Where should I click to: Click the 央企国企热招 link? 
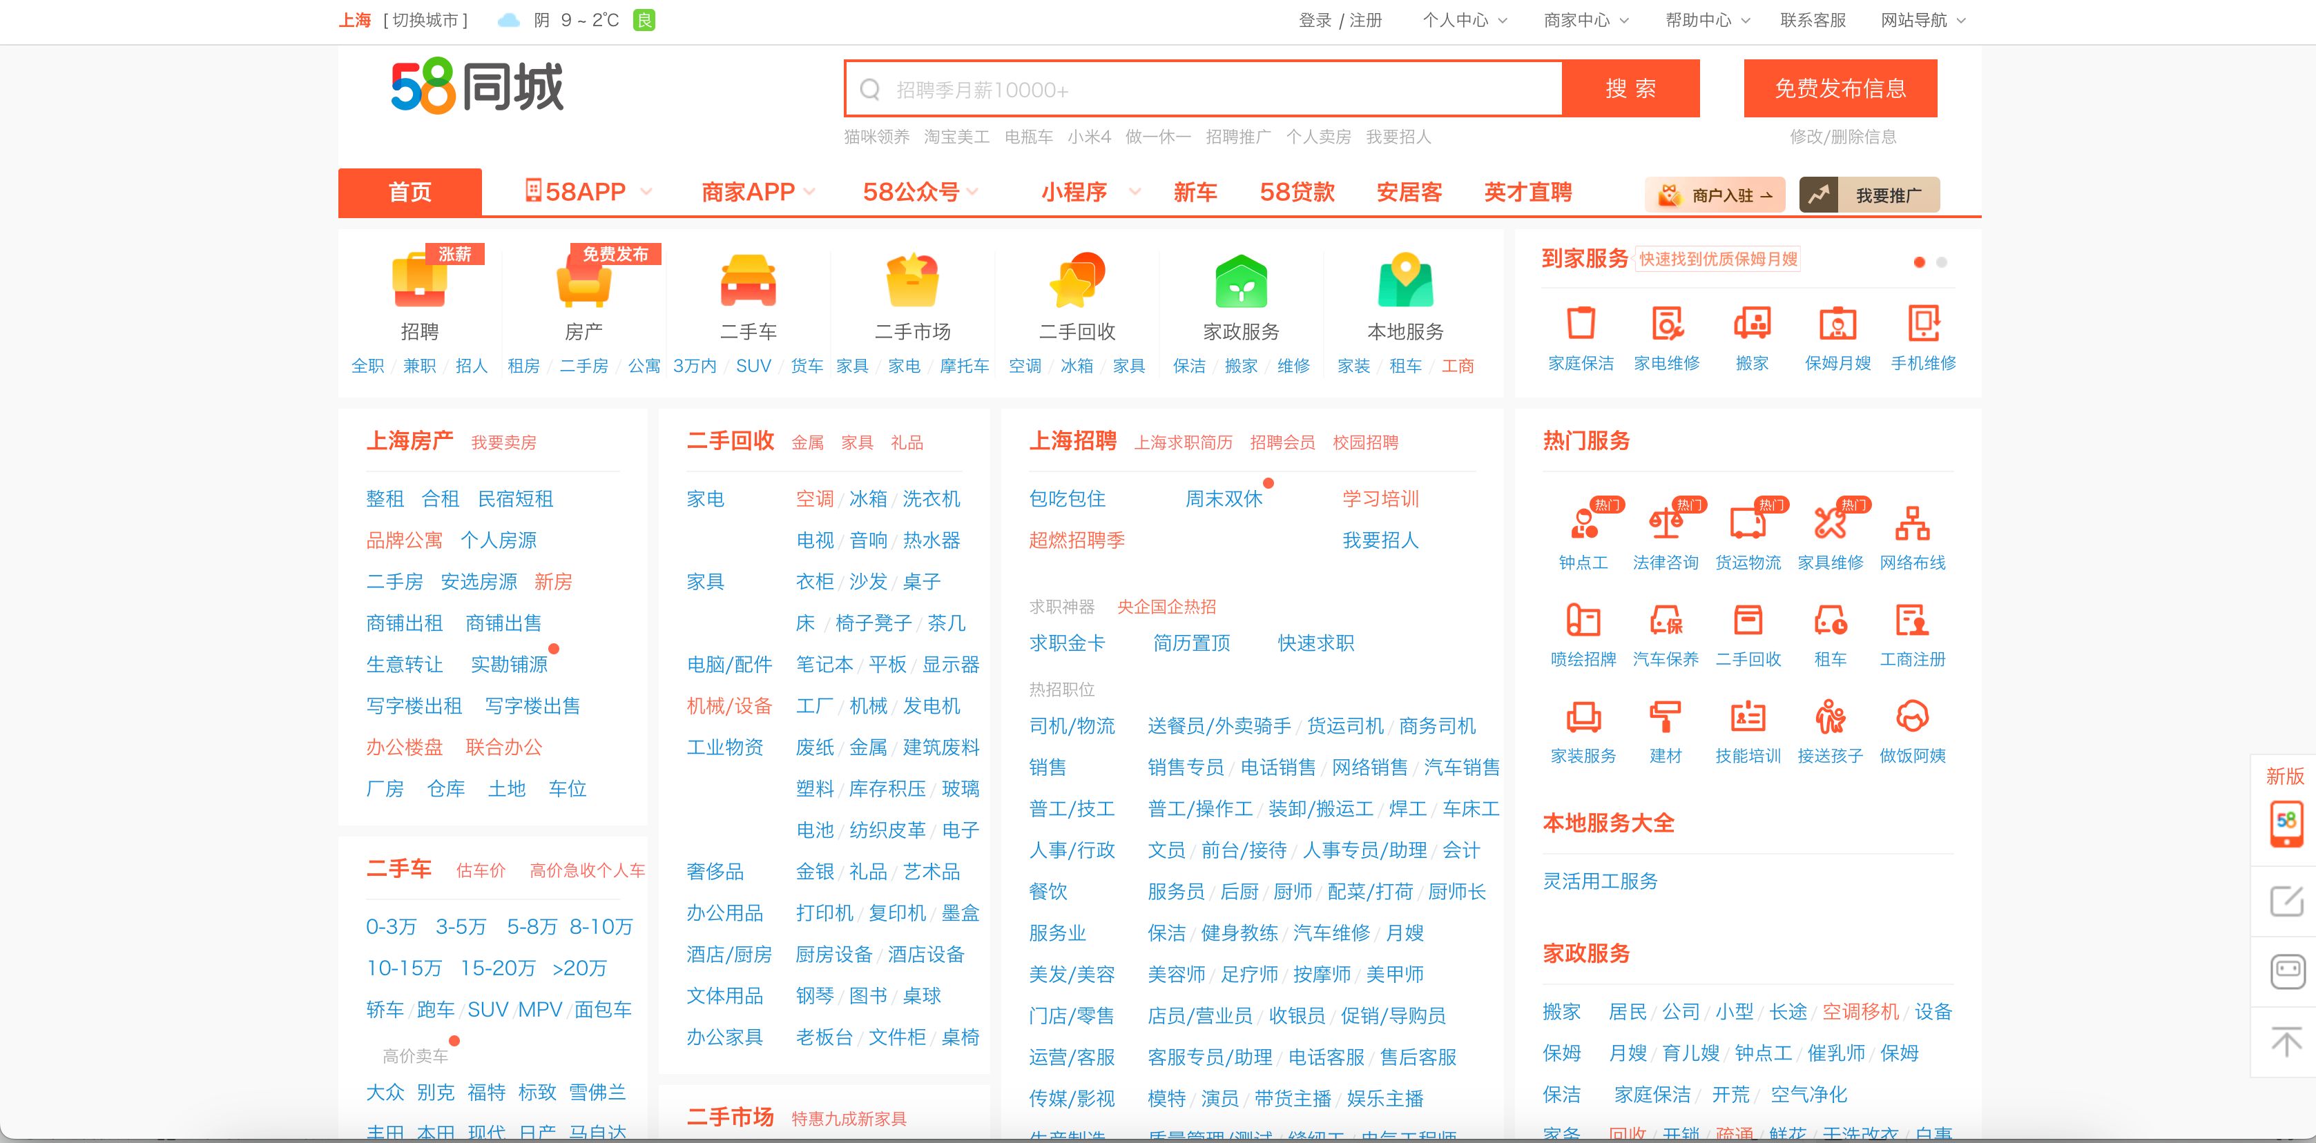click(x=1166, y=607)
